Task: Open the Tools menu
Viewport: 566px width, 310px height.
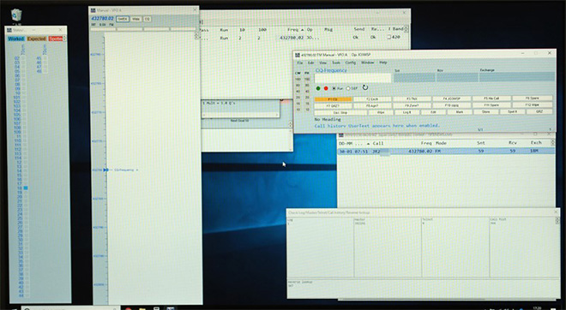Action: [x=336, y=63]
